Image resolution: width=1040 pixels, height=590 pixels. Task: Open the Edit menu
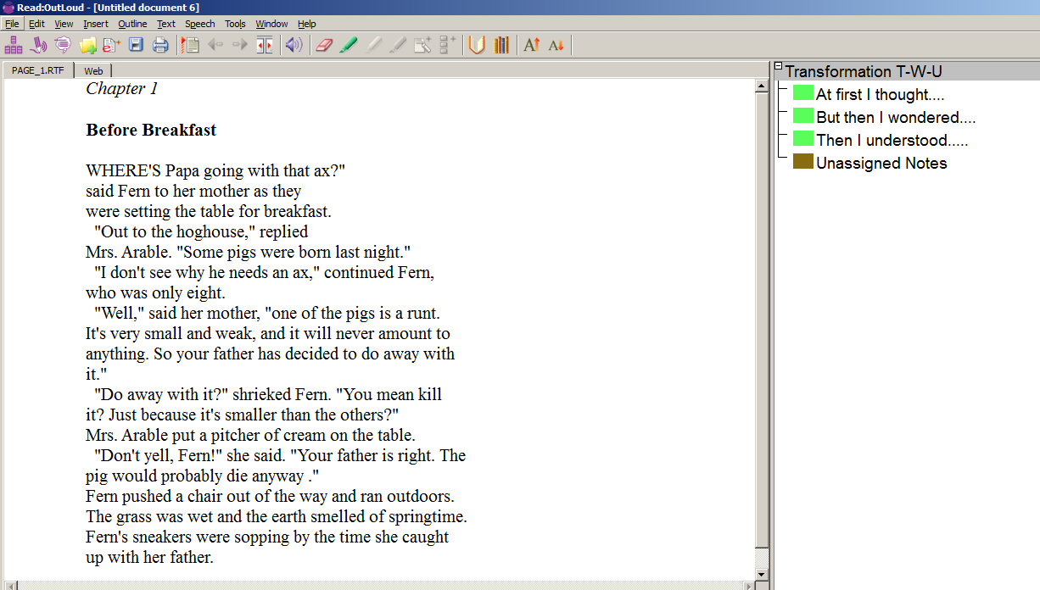tap(36, 24)
